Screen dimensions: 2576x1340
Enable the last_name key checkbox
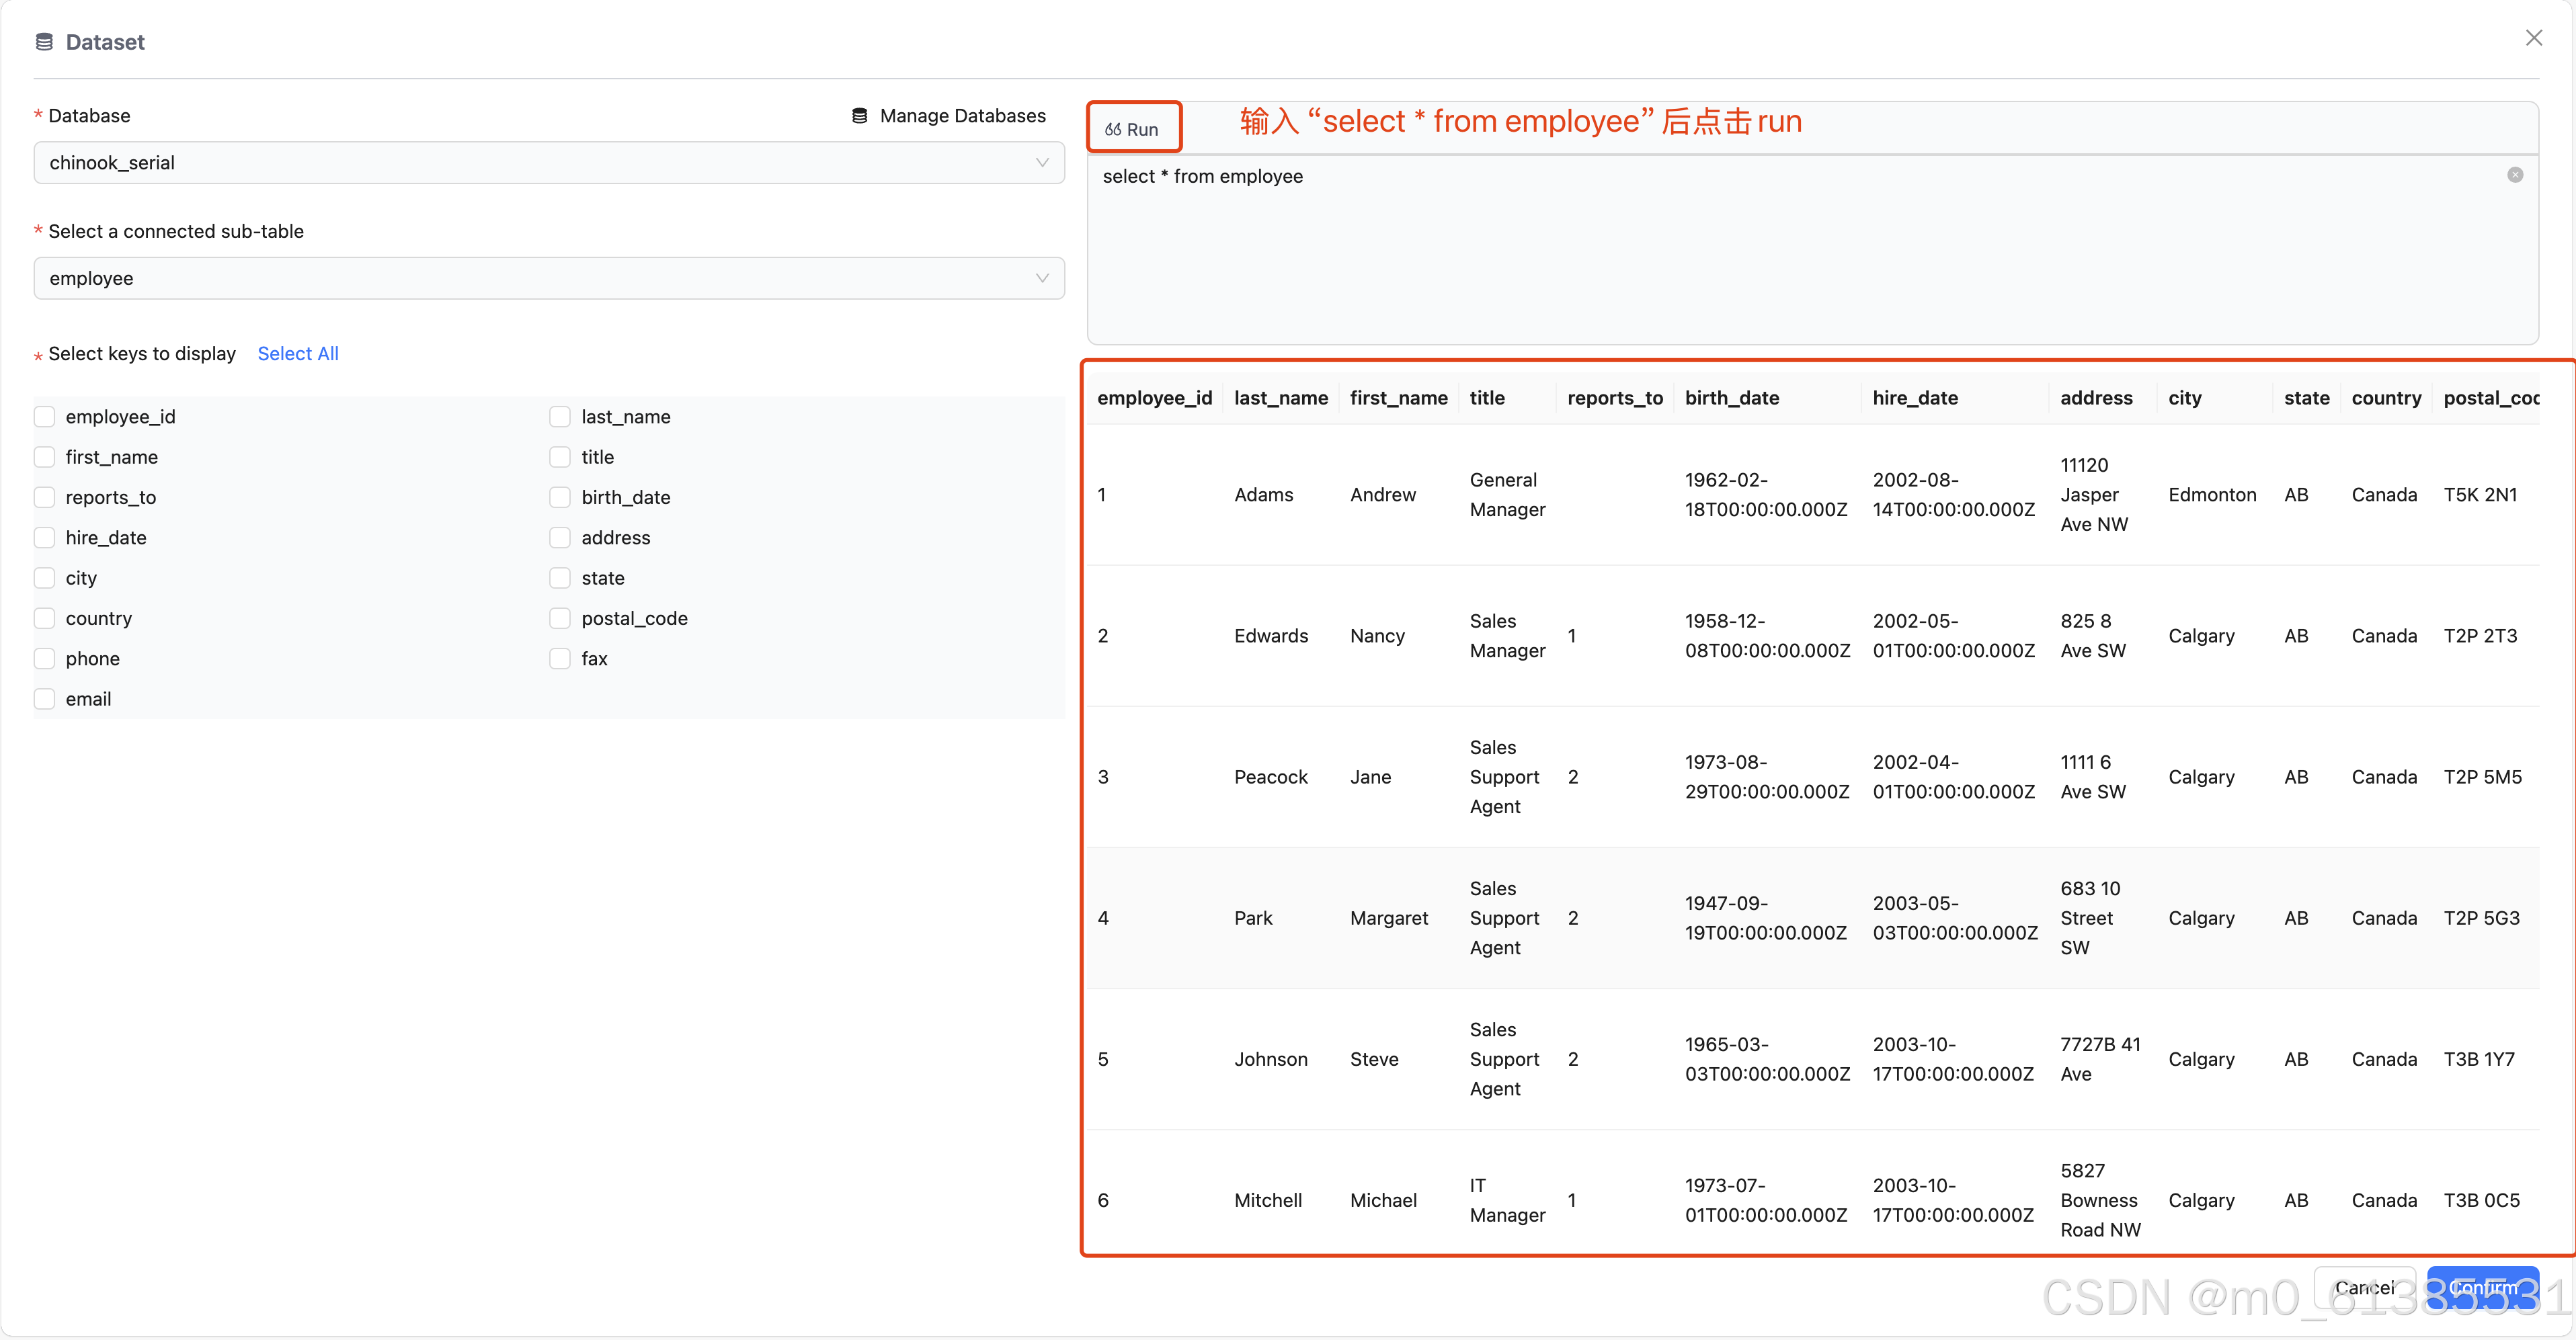pos(560,417)
